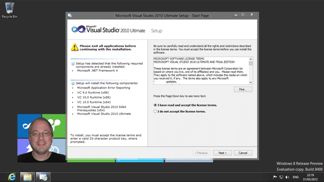Select I do not accept the license terms
Image resolution: width=324 pixels, height=182 pixels.
(x=155, y=111)
